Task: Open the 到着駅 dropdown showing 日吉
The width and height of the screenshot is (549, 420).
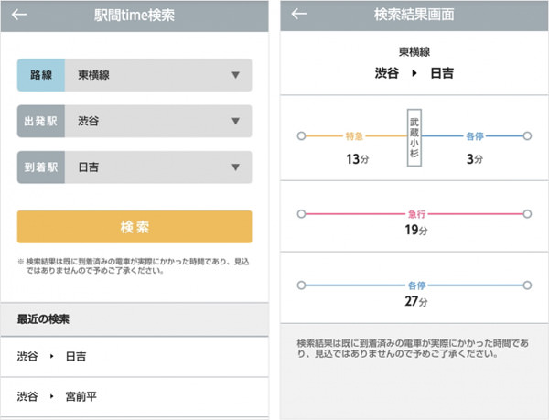Action: coord(157,167)
